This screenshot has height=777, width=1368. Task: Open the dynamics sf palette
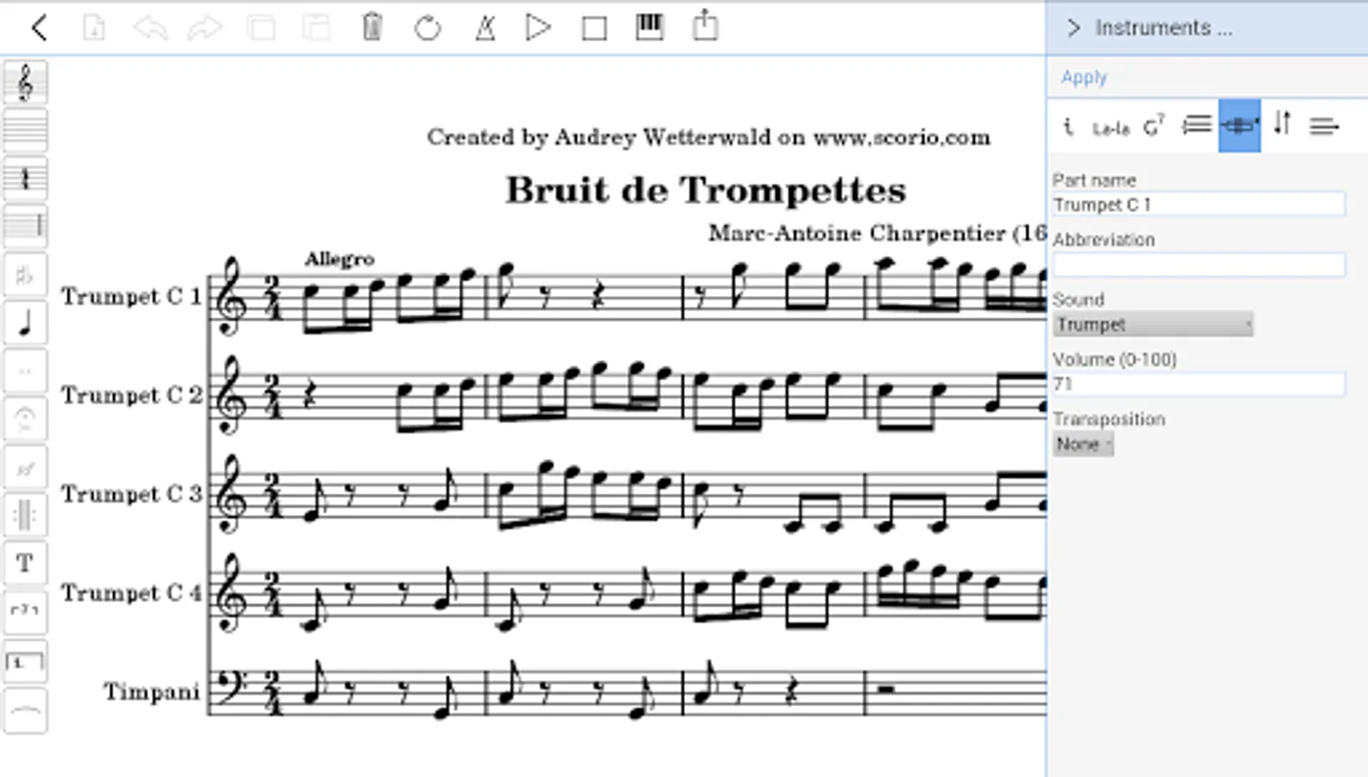pos(25,468)
